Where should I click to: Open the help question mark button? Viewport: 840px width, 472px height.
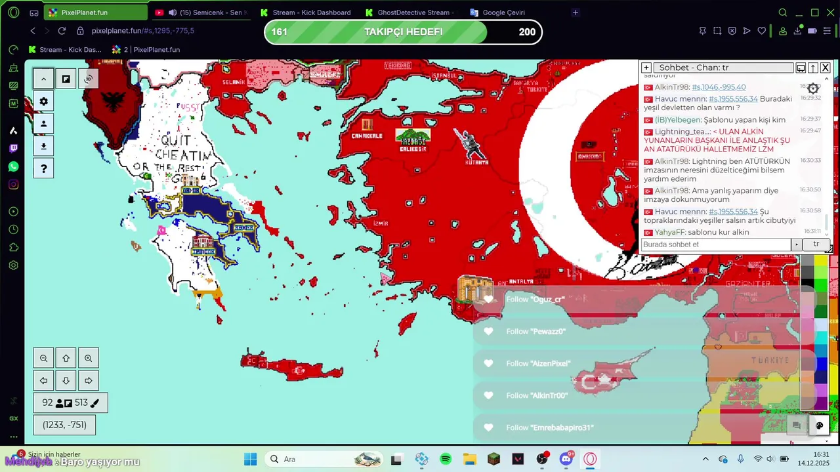pos(43,168)
